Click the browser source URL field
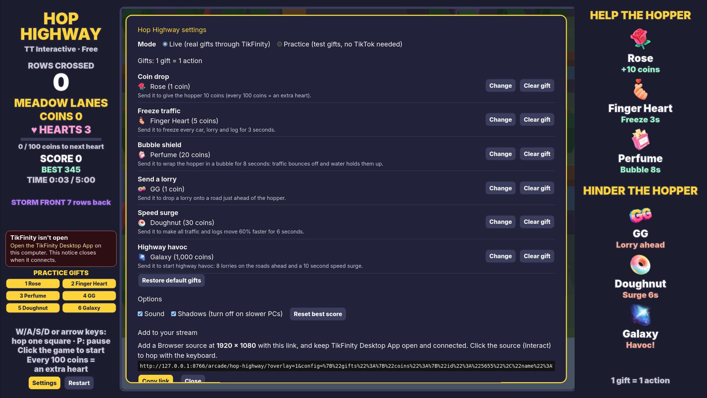 [x=346, y=366]
